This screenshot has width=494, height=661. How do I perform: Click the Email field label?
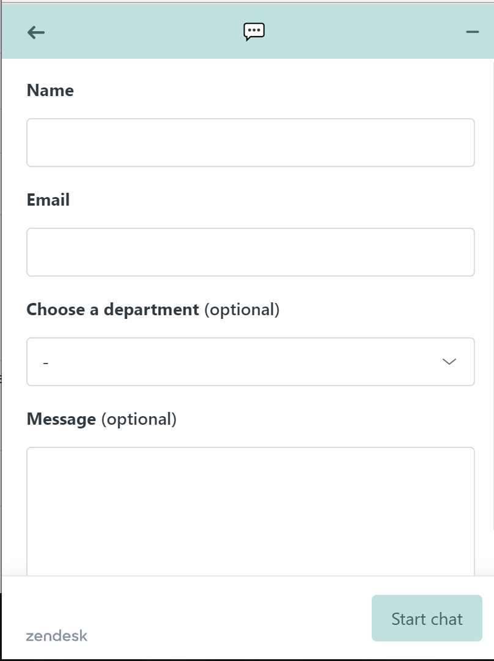pyautogui.click(x=48, y=200)
